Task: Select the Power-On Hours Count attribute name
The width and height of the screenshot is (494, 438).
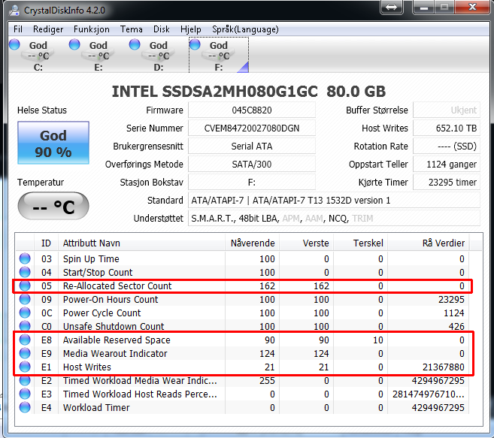Action: click(x=111, y=300)
